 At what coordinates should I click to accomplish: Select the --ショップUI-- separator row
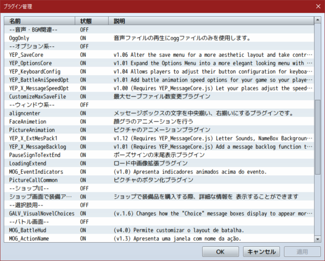click(159, 188)
